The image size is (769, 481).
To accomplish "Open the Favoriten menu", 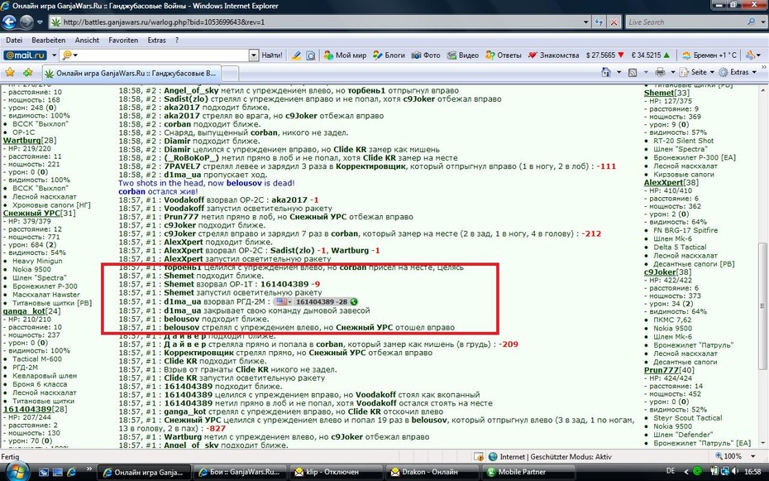I will (x=123, y=41).
